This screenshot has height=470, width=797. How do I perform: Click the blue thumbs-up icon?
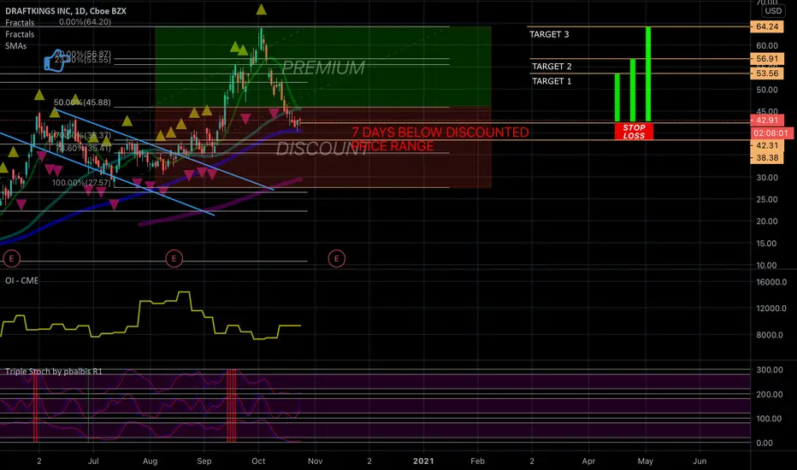point(56,61)
